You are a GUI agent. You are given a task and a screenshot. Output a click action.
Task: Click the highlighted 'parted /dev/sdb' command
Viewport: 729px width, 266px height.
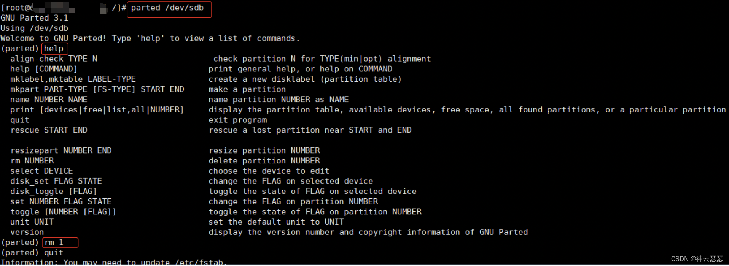point(167,8)
